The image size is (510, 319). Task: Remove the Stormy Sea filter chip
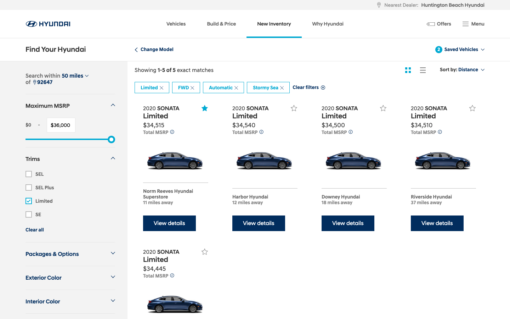click(x=282, y=88)
